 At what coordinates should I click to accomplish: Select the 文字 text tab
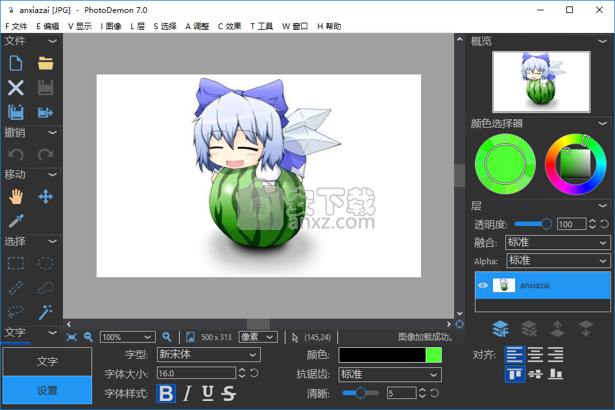[x=47, y=361]
